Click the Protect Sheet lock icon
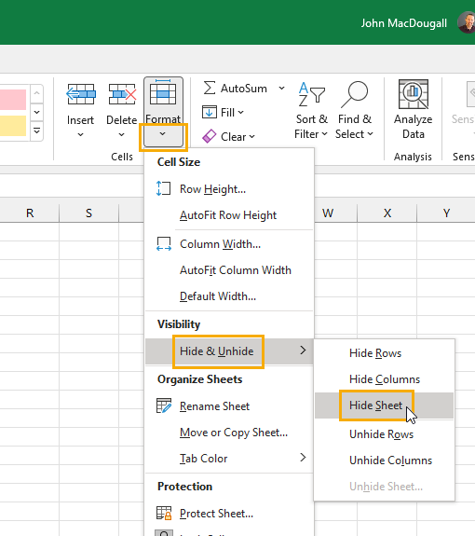Screen dimensions: 475x536 (164, 513)
